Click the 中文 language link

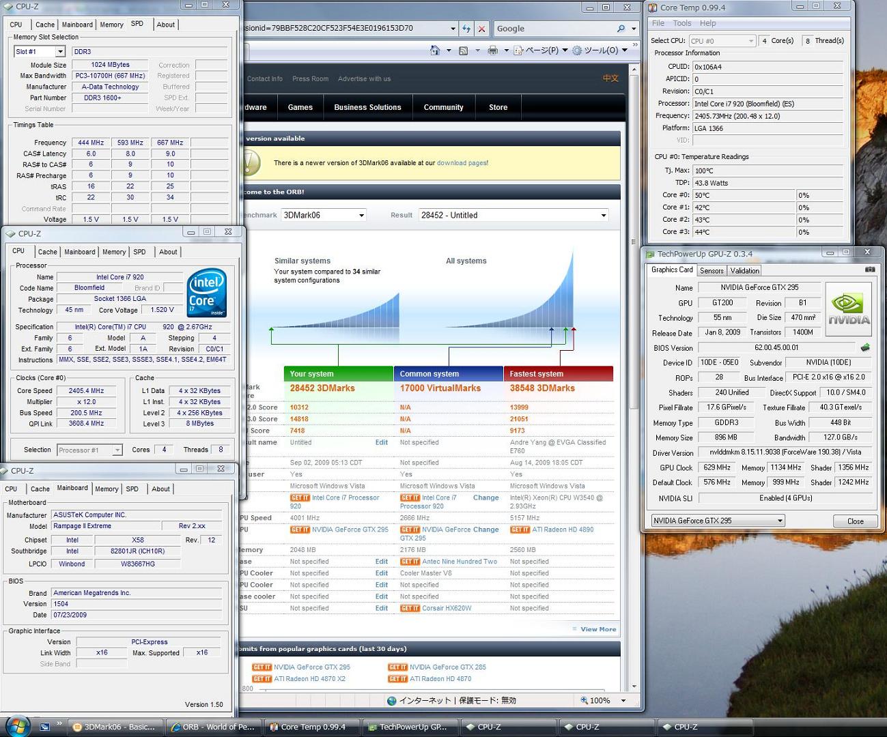(610, 78)
